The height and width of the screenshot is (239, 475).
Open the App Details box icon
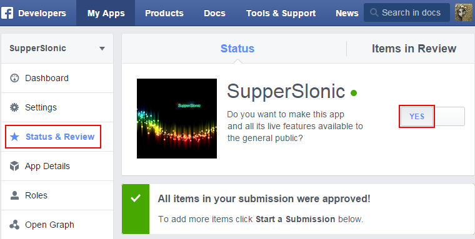(x=14, y=166)
